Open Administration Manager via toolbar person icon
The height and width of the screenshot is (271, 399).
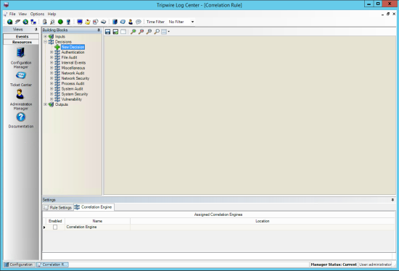(x=131, y=22)
